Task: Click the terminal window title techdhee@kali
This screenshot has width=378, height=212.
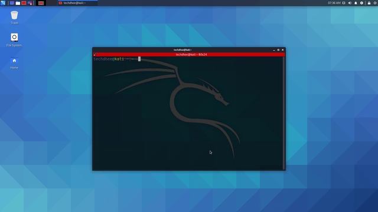Action: pos(183,49)
